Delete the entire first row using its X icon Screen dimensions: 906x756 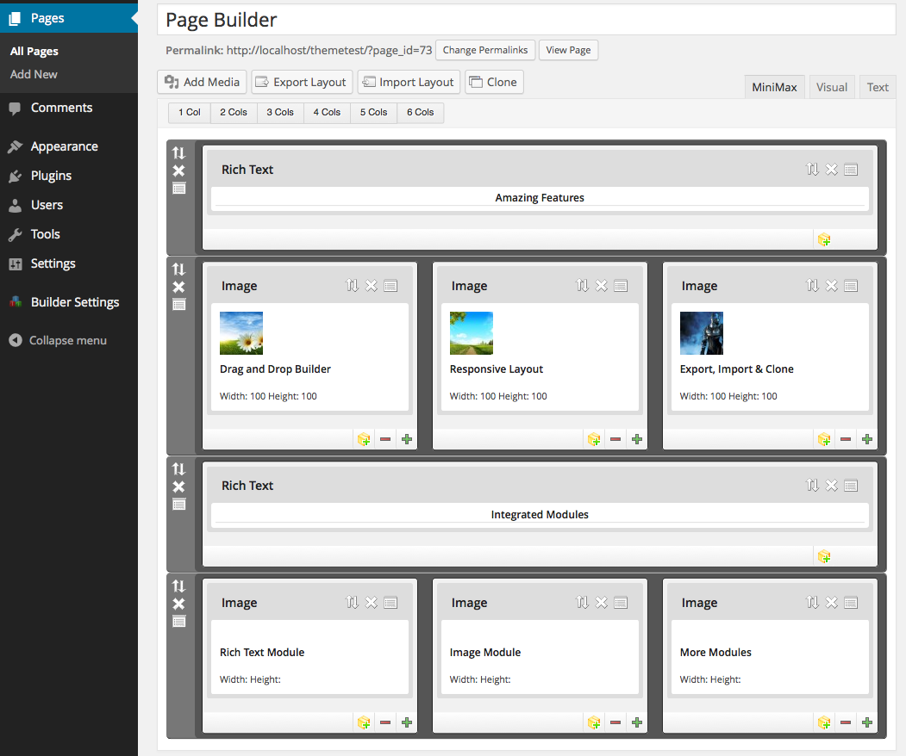(178, 170)
